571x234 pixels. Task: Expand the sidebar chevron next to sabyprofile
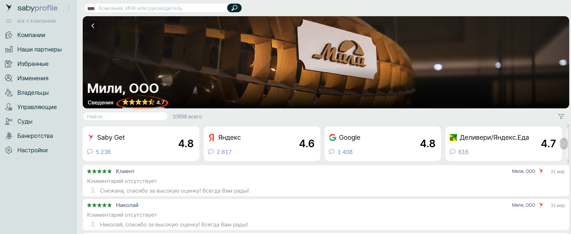(x=69, y=8)
